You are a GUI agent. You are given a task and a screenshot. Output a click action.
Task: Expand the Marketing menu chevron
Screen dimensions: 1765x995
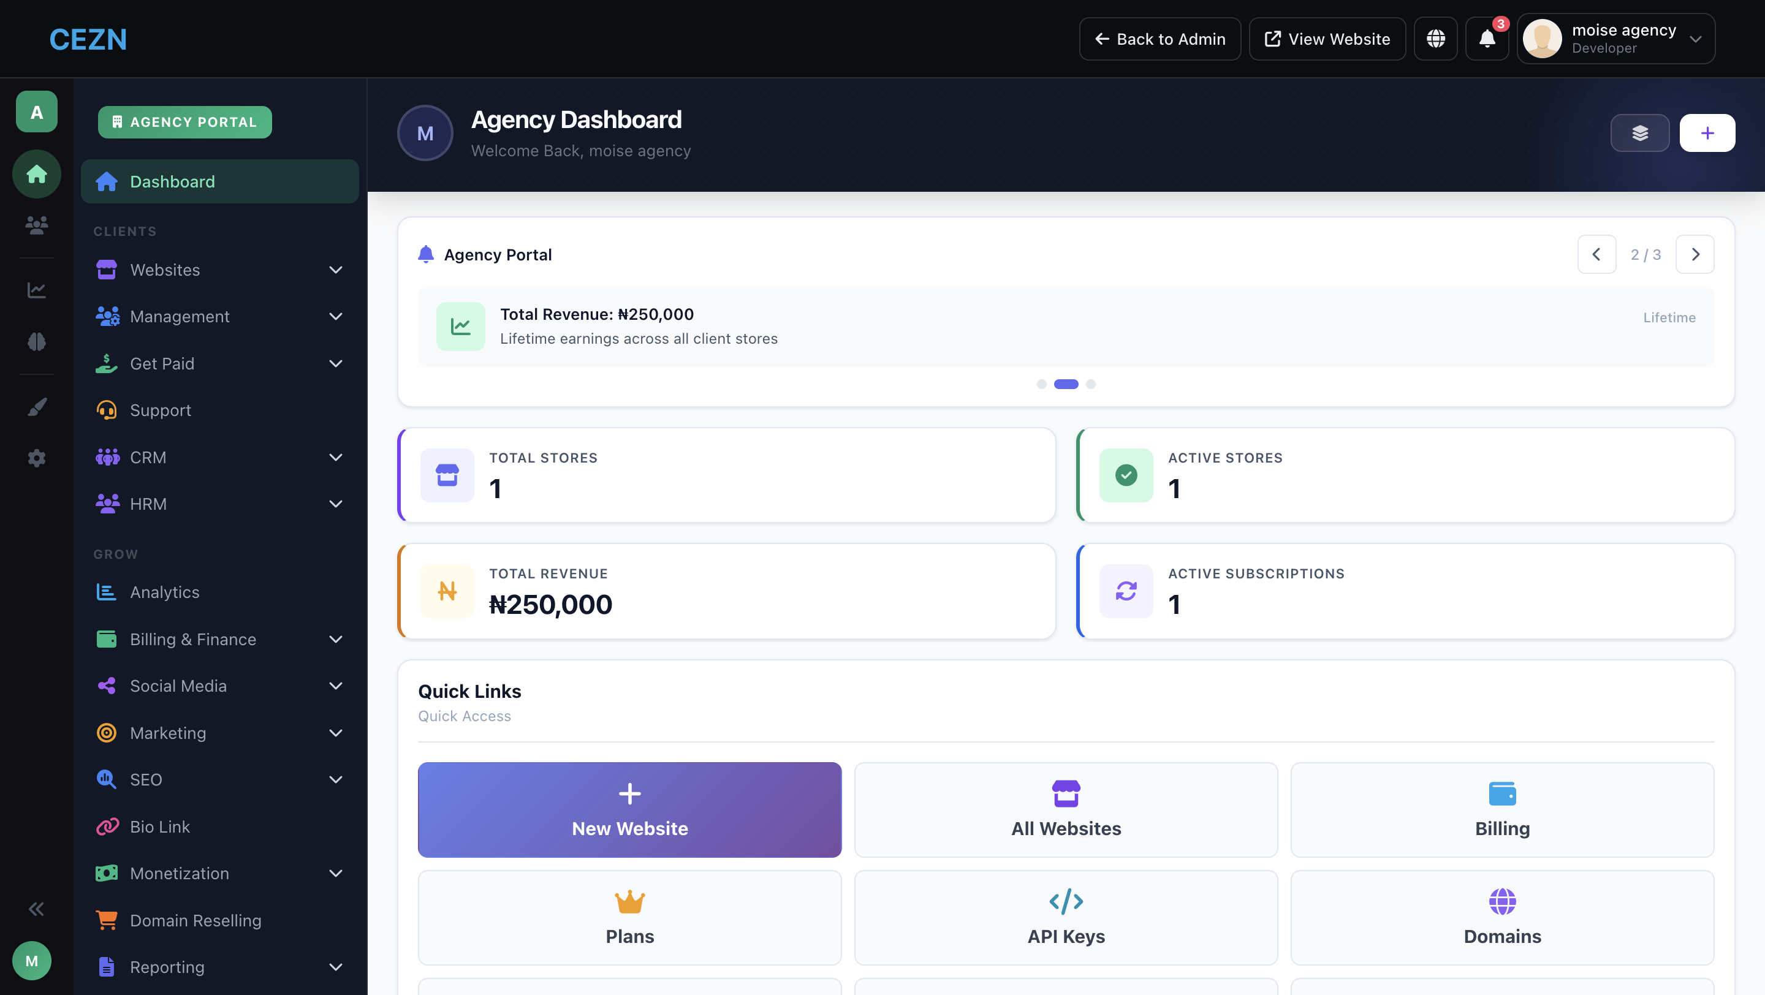click(336, 733)
